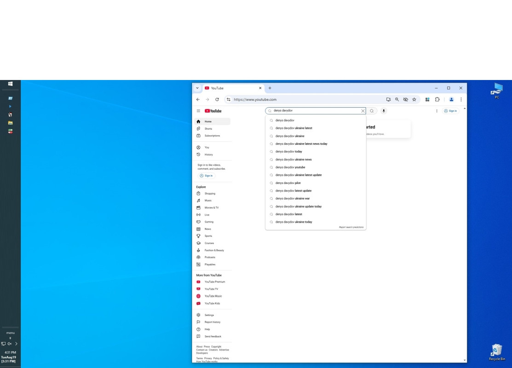Open Movies & TV under Explore
512x368 pixels.
click(x=213, y=207)
